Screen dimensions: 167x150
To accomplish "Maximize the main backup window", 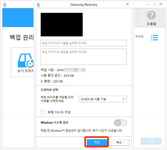I will point(155,4).
